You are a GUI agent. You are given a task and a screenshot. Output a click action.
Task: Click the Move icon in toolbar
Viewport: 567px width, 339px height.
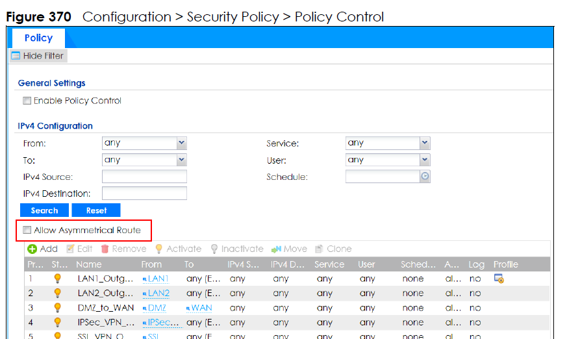pyautogui.click(x=276, y=249)
